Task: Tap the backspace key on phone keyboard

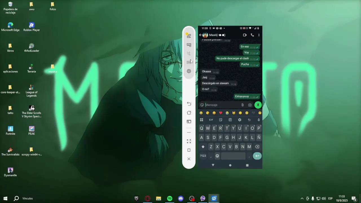Action: (257, 147)
